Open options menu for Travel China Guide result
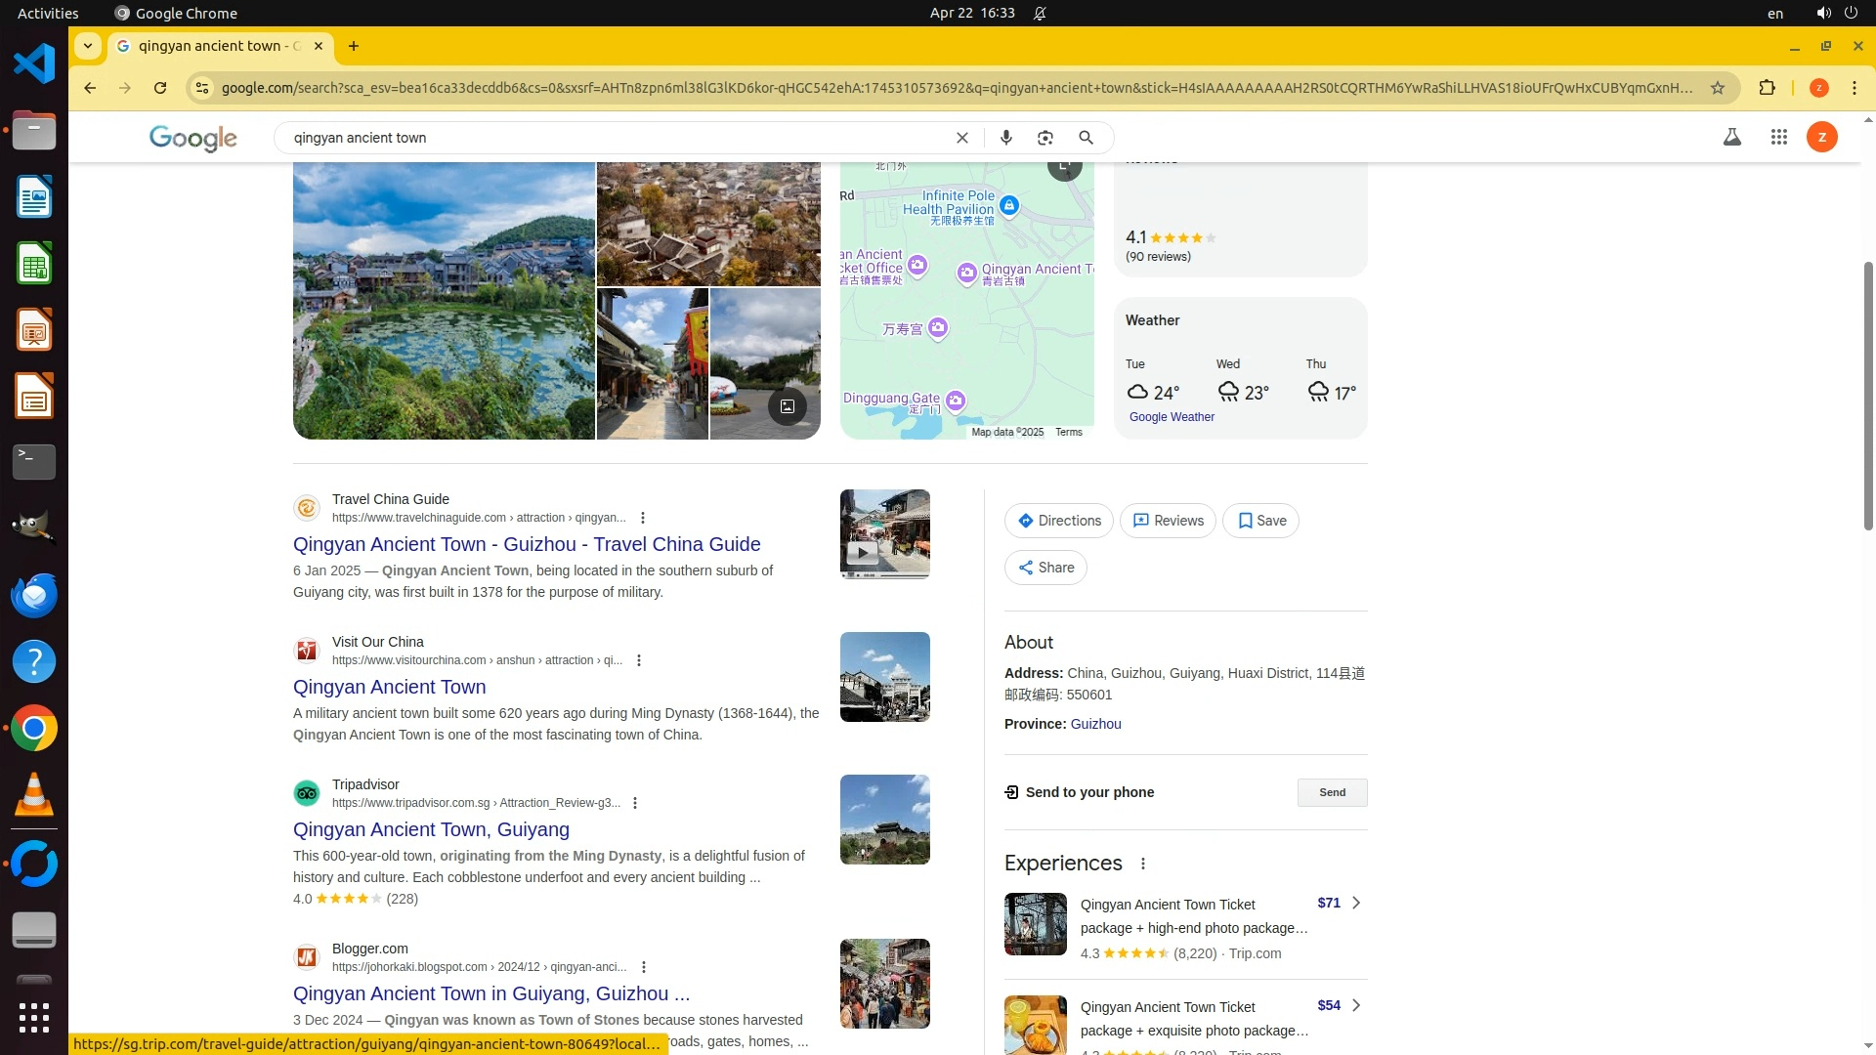 tap(643, 518)
